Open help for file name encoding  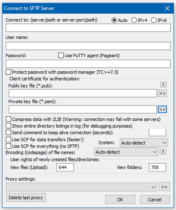tap(163, 152)
